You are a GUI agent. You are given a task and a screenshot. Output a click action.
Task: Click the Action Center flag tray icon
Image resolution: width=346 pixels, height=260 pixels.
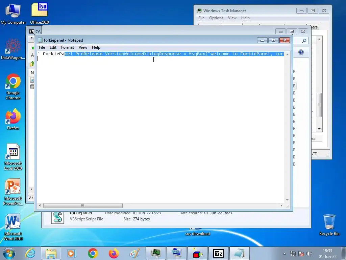[x=301, y=254]
